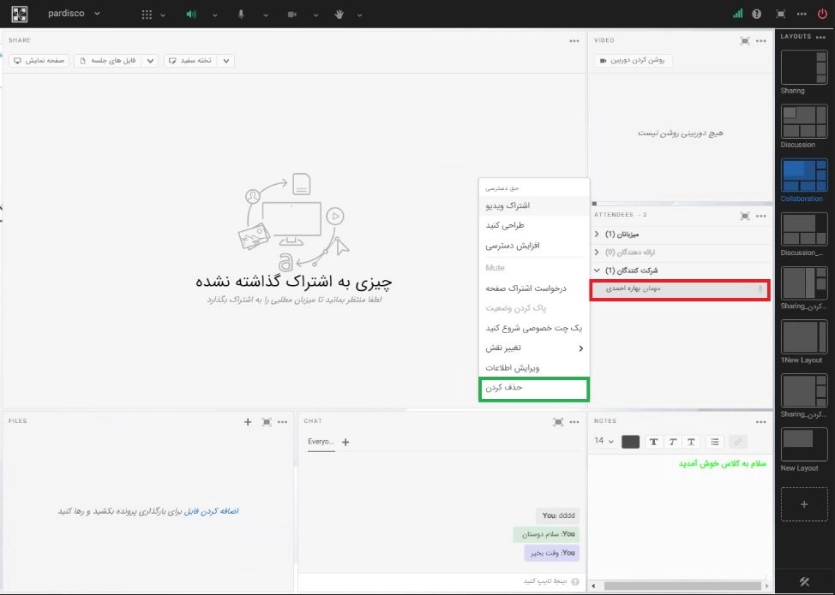Expand the arrow next to تخته سفید
835x595 pixels.
click(226, 61)
